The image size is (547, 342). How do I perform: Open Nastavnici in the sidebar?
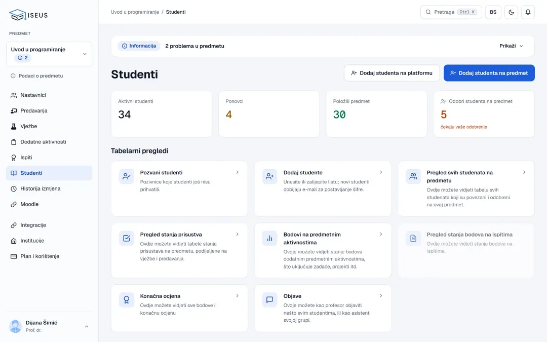pyautogui.click(x=49, y=95)
